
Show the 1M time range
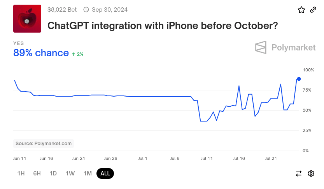pyautogui.click(x=88, y=173)
